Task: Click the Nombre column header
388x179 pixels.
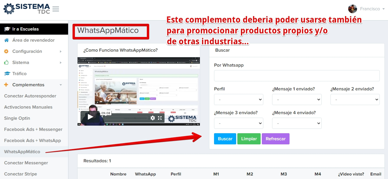Action: click(118, 174)
